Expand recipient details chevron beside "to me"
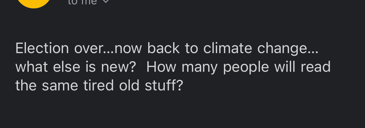 (106, 2)
